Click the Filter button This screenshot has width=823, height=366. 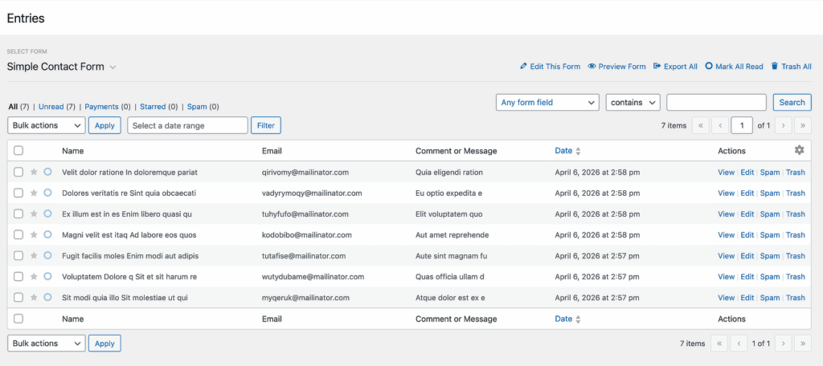[266, 125]
